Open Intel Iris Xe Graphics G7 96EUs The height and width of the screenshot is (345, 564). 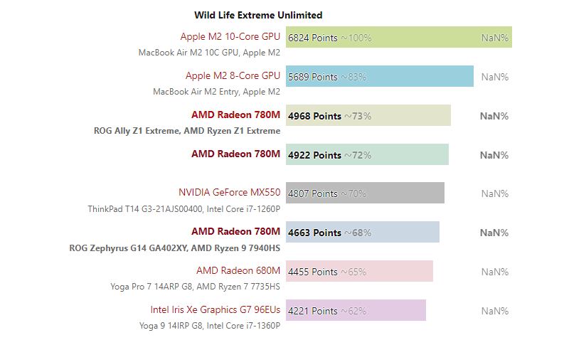click(x=215, y=309)
